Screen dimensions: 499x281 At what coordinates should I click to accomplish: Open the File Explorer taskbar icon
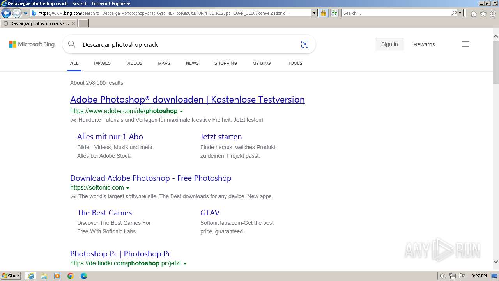(x=44, y=276)
